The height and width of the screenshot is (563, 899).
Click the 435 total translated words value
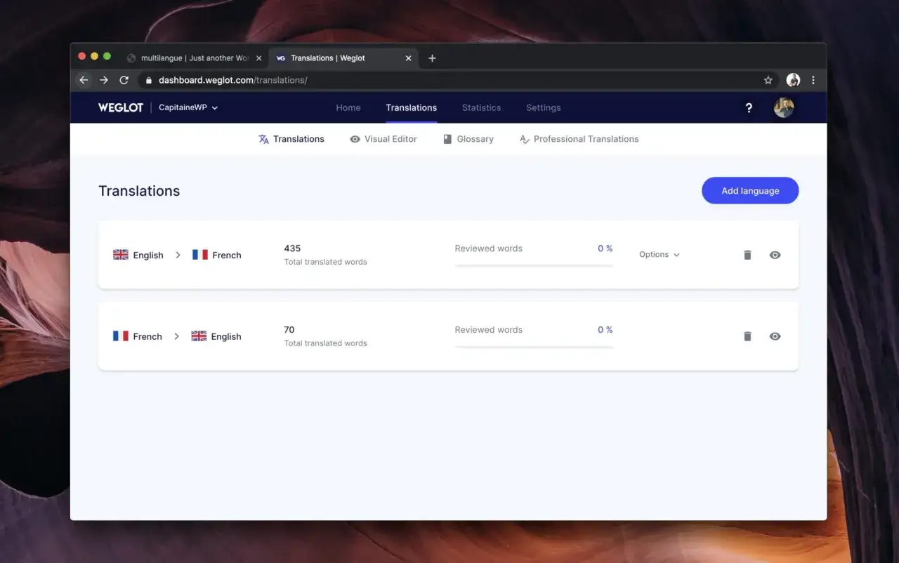click(292, 249)
